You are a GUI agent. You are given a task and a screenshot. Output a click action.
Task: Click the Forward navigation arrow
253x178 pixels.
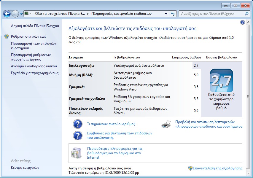[15, 14]
